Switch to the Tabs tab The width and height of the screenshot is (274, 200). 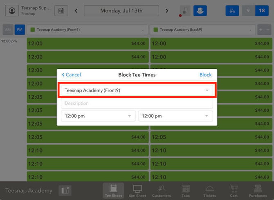pyautogui.click(x=185, y=191)
